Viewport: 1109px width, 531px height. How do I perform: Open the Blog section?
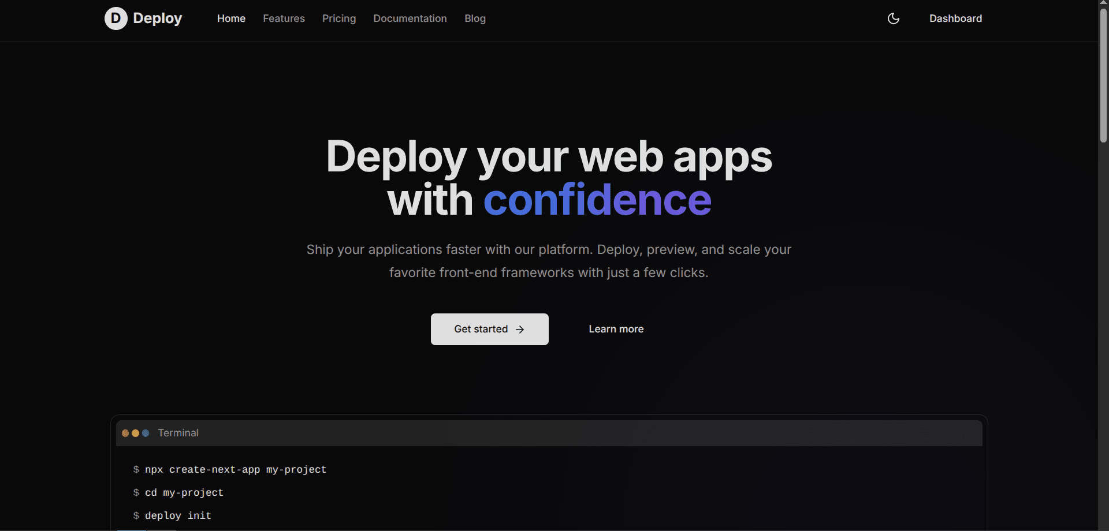tap(475, 18)
